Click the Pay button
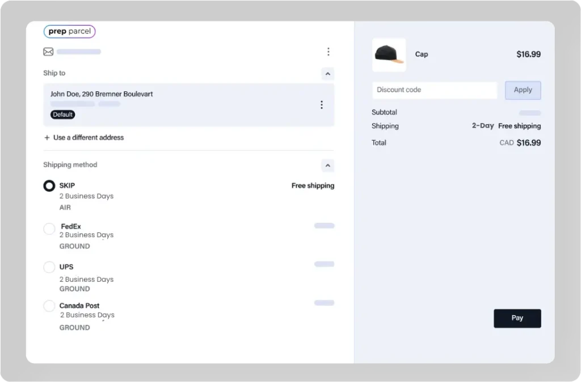Screen dimensions: 581x382 coord(517,319)
